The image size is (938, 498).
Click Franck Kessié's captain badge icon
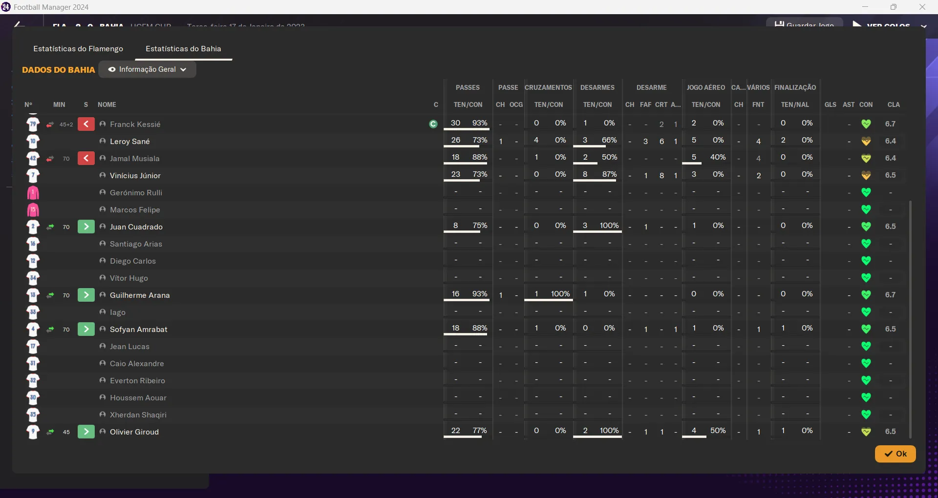[433, 124]
